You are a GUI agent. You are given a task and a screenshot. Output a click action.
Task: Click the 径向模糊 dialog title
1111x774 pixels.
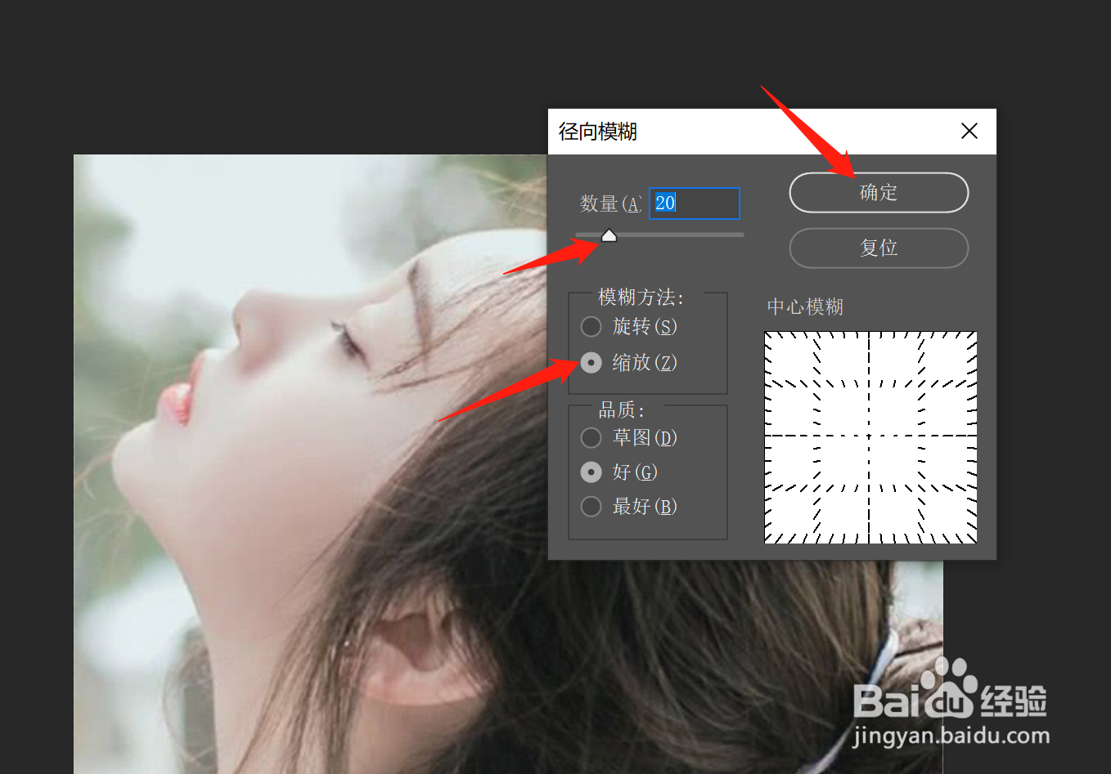point(598,132)
